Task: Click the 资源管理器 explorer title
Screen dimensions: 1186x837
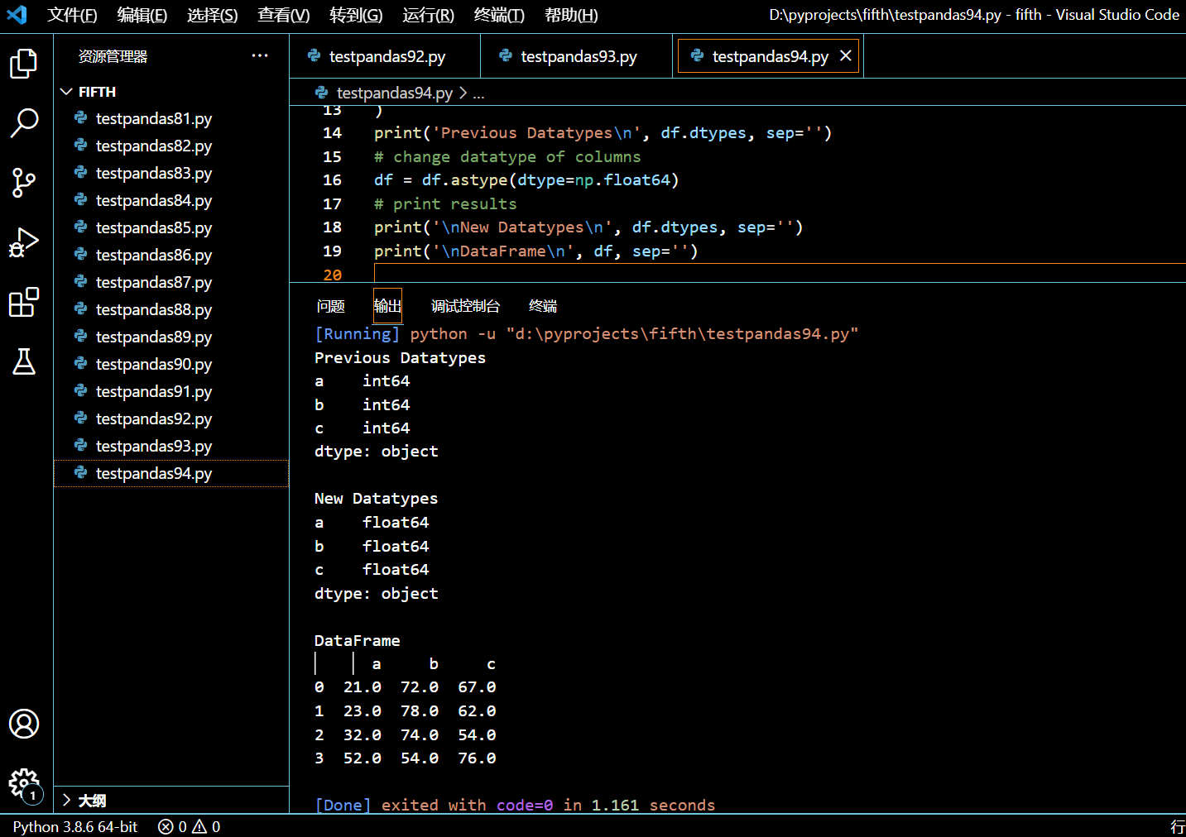Action: pyautogui.click(x=113, y=56)
